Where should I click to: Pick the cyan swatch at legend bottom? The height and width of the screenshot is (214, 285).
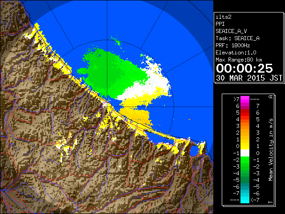pyautogui.click(x=245, y=200)
